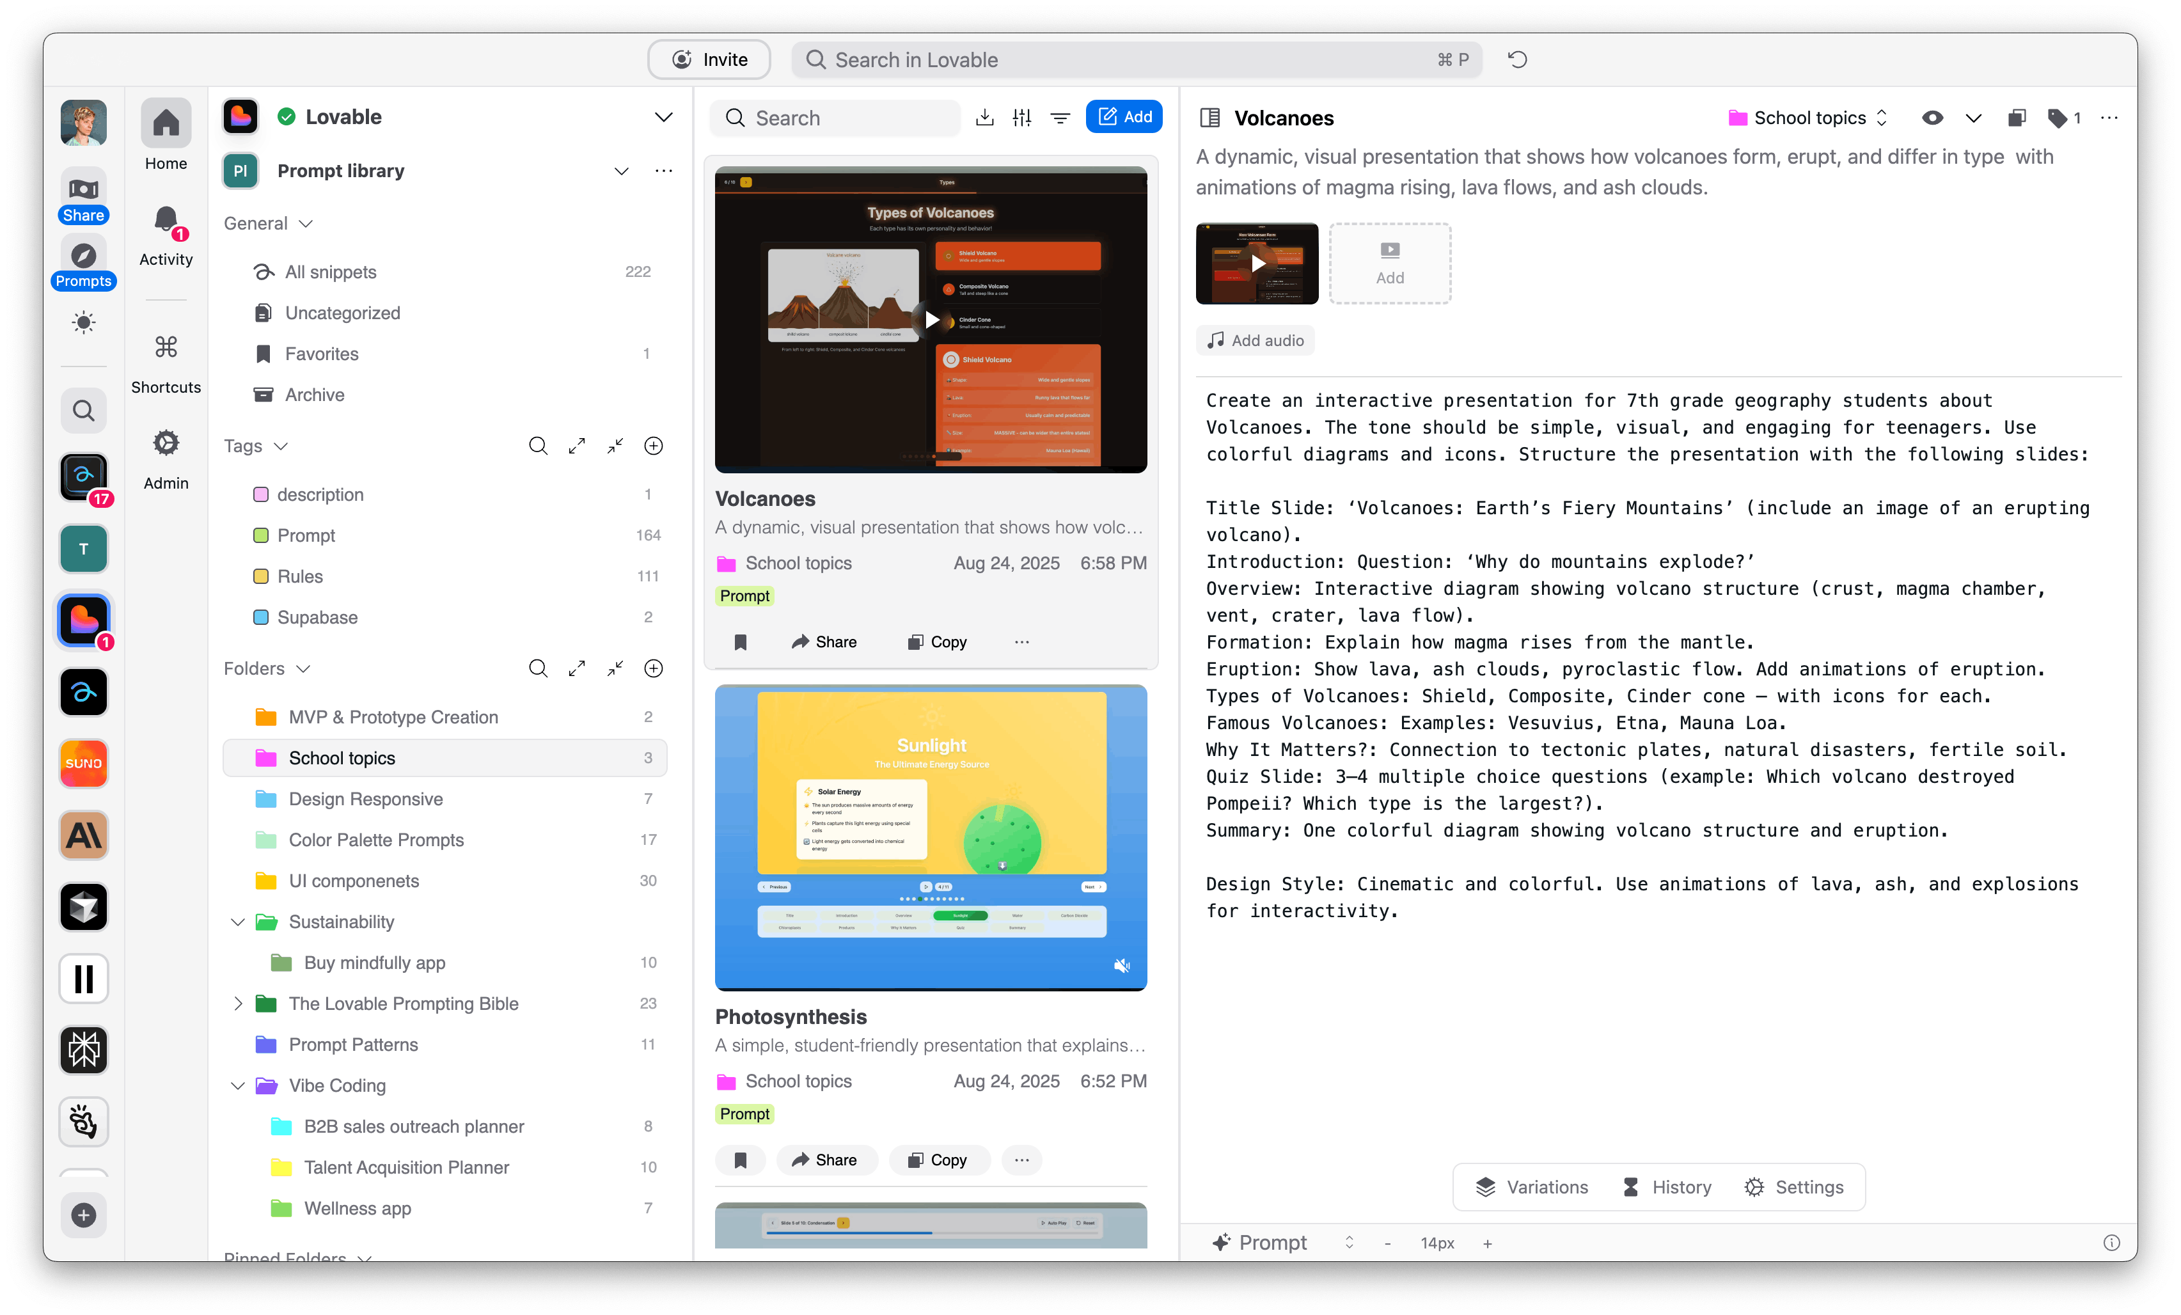This screenshot has width=2181, height=1315.
Task: Select the yellow Rules tag swatch
Action: click(x=261, y=576)
